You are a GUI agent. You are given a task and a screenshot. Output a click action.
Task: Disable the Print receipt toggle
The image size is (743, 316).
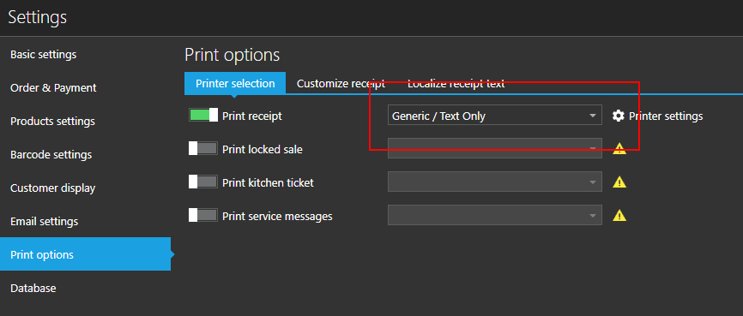pos(203,115)
